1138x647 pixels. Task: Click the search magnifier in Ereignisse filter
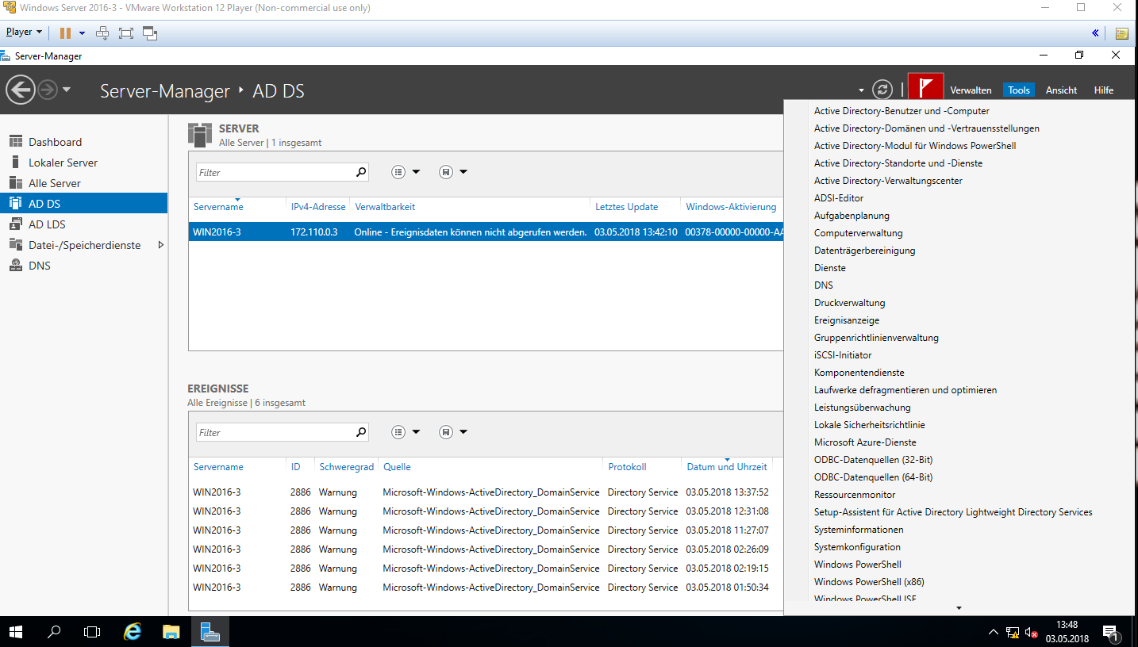point(360,432)
